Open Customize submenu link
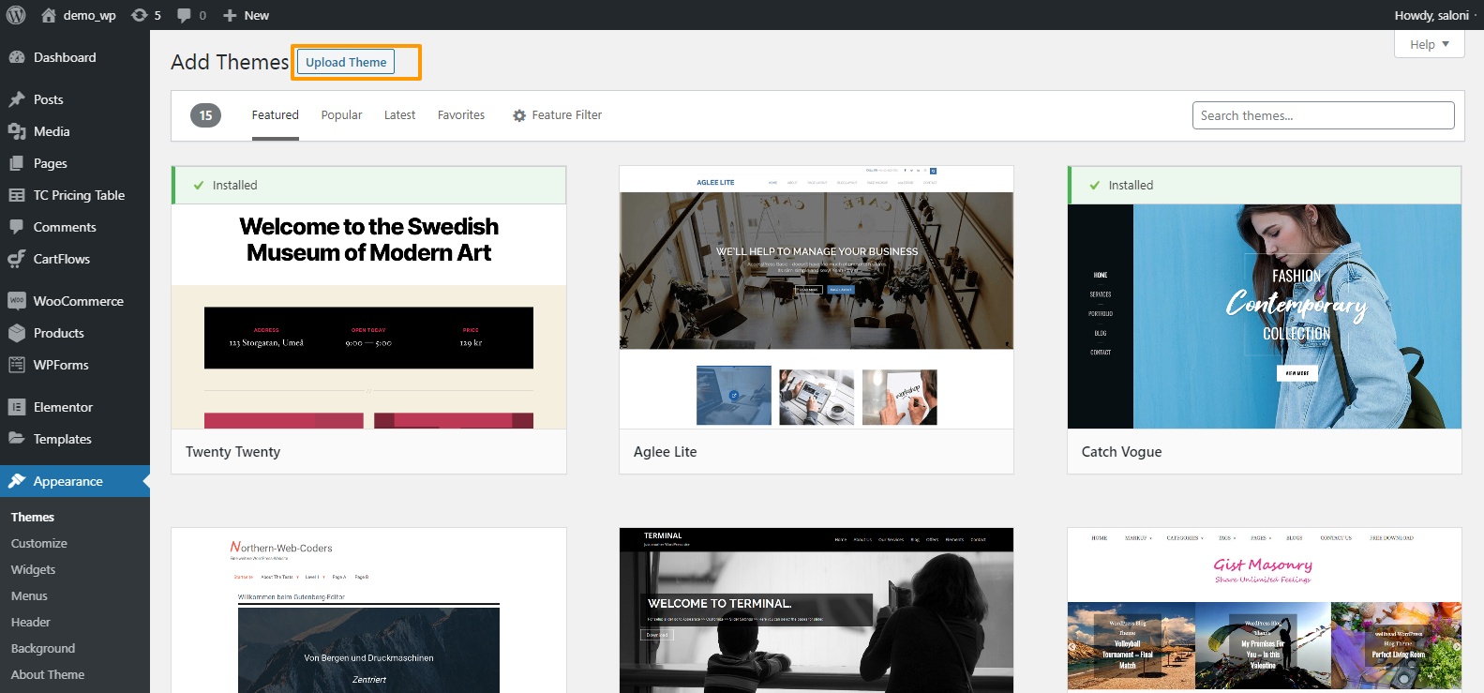Screen dimensions: 1484x693 point(39,543)
